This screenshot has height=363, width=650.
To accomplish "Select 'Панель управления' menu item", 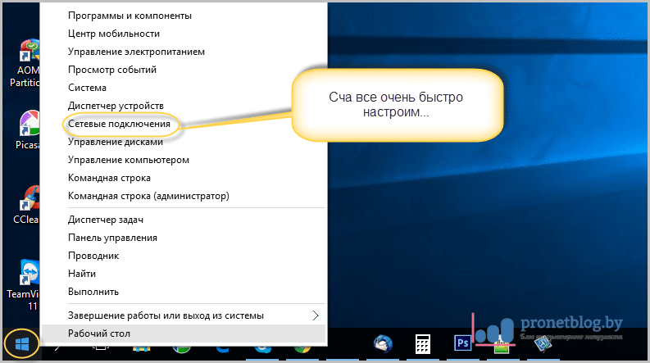I will [112, 238].
